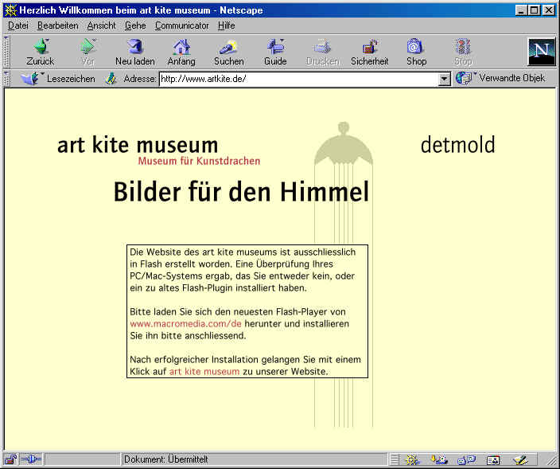The width and height of the screenshot is (560, 469).
Task: Open Navigator from the component bar
Action: pos(412,459)
